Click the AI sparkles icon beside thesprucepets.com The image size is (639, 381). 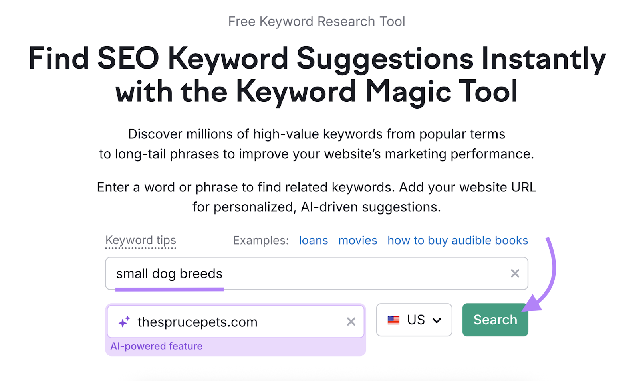(x=124, y=321)
